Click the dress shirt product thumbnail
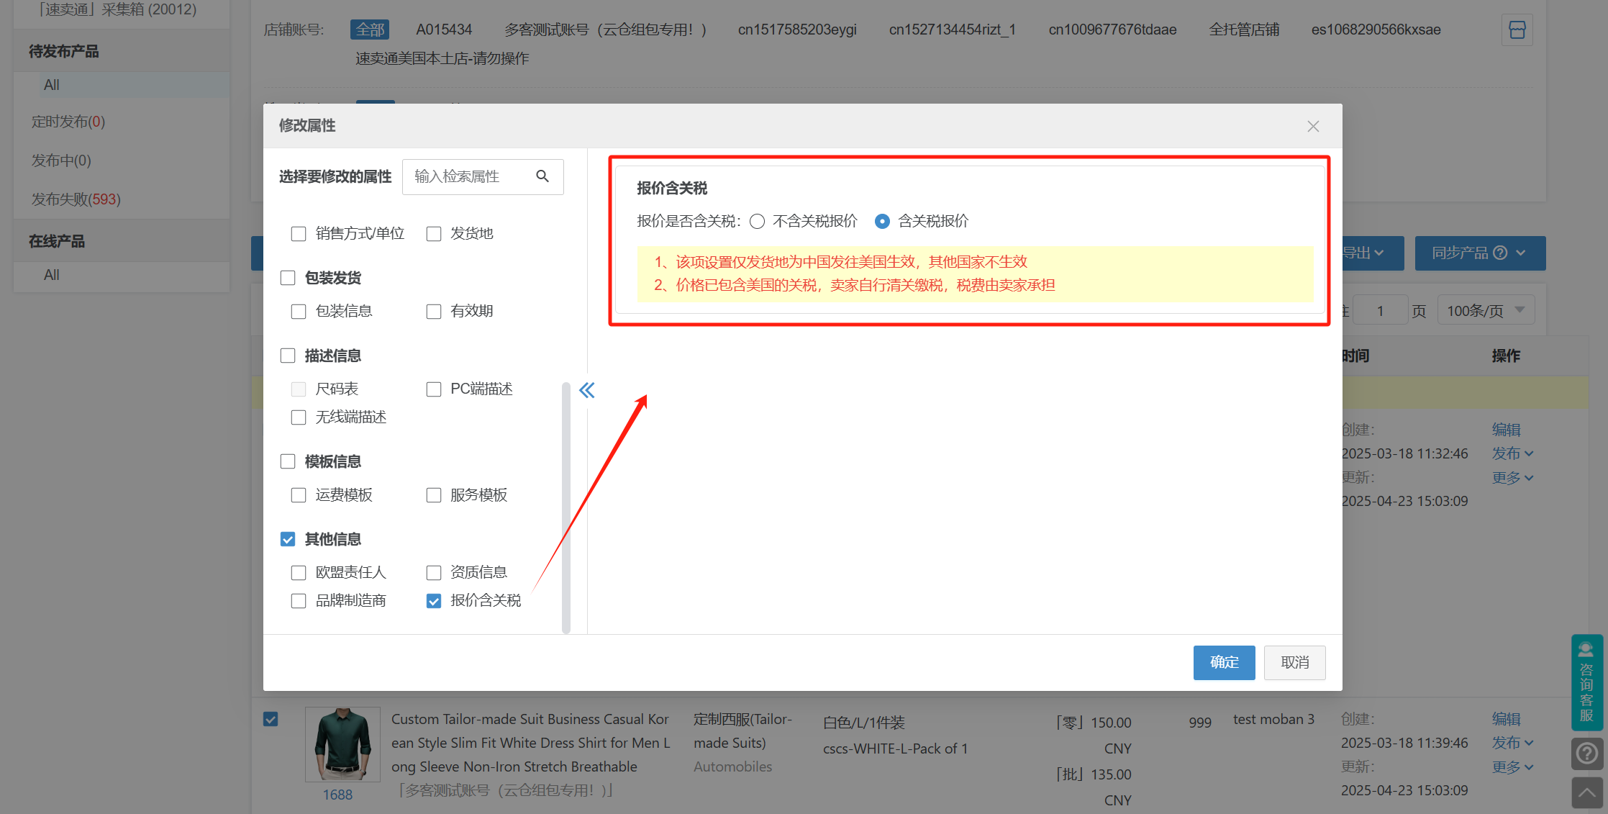1608x814 pixels. coord(342,744)
